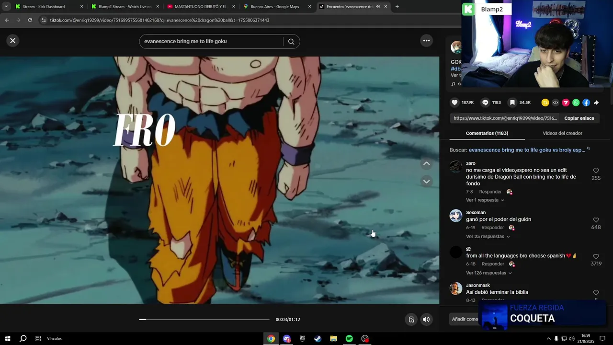Open taskbar volume control
Image resolution: width=613 pixels, height=345 pixels.
coord(572,339)
